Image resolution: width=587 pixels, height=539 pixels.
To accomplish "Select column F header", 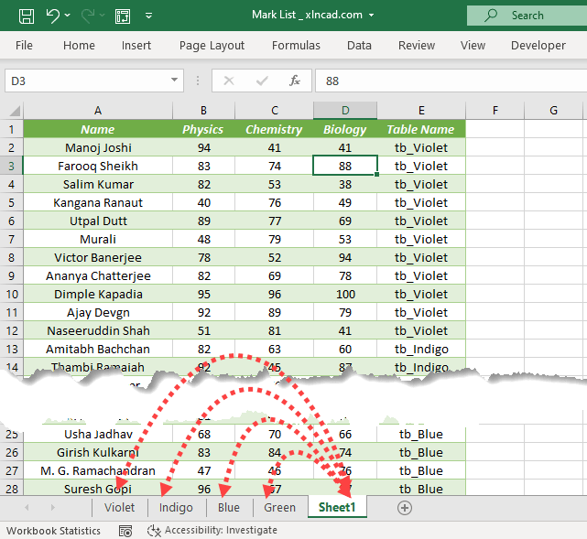I will point(495,111).
